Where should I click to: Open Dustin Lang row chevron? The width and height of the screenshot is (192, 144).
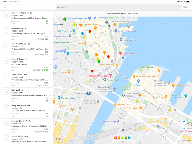click(50, 33)
